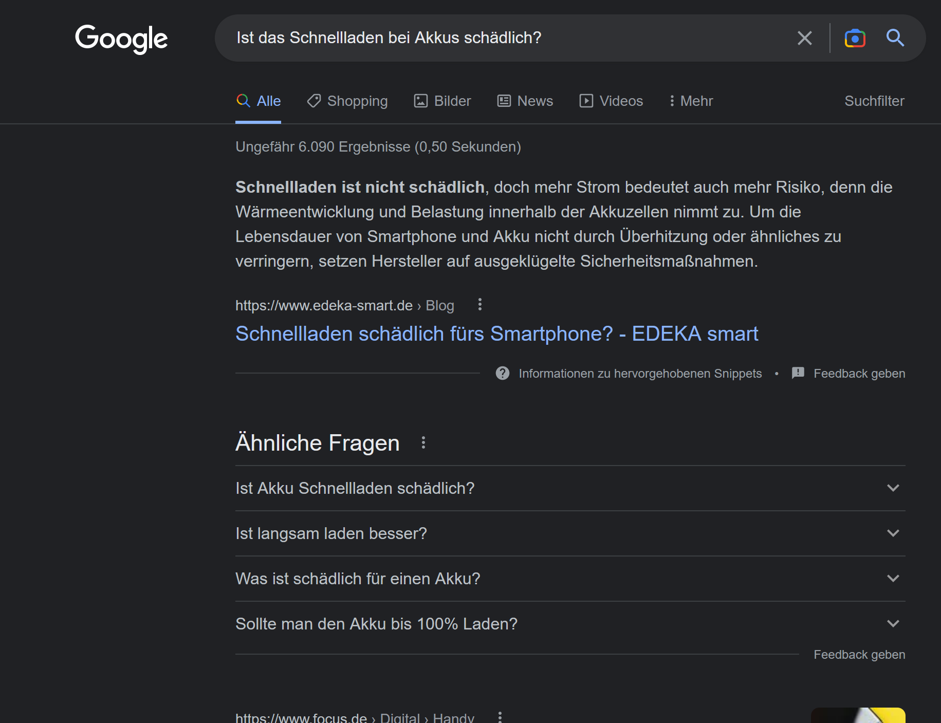The width and height of the screenshot is (941, 723).
Task: Switch to the Shopping tab
Action: 347,101
